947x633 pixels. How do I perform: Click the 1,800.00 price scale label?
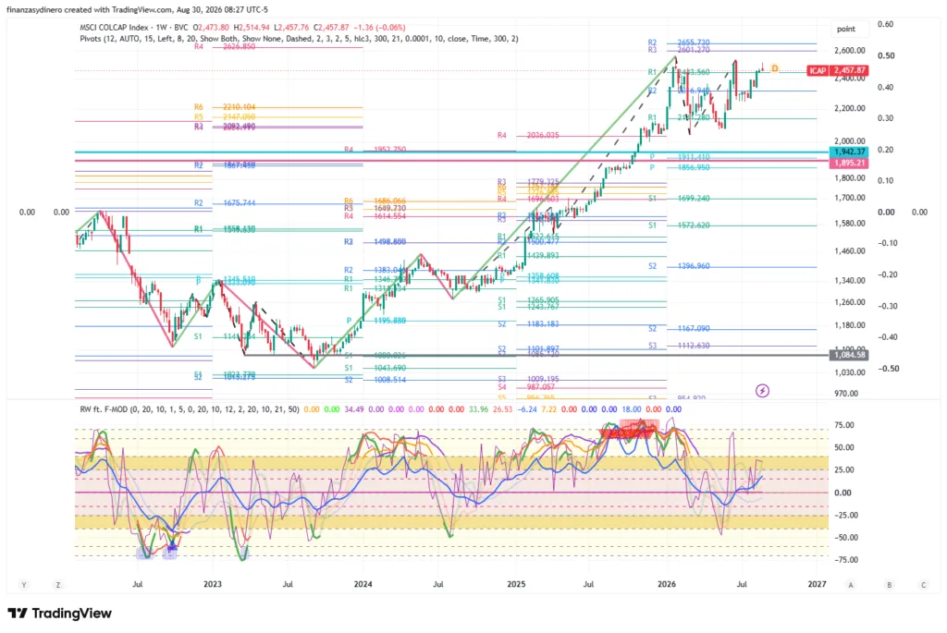849,178
